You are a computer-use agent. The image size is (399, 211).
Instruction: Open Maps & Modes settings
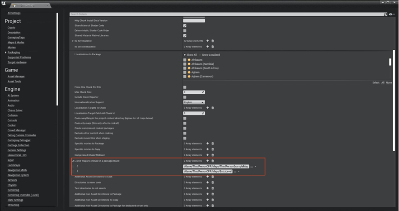[x=16, y=43]
